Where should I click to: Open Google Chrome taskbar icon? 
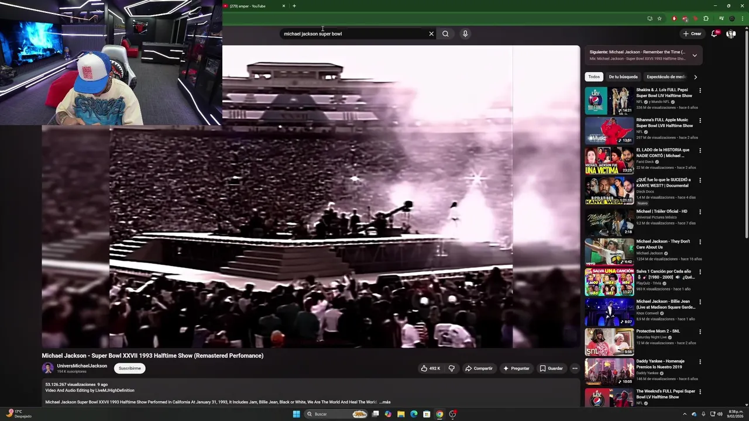click(x=439, y=414)
